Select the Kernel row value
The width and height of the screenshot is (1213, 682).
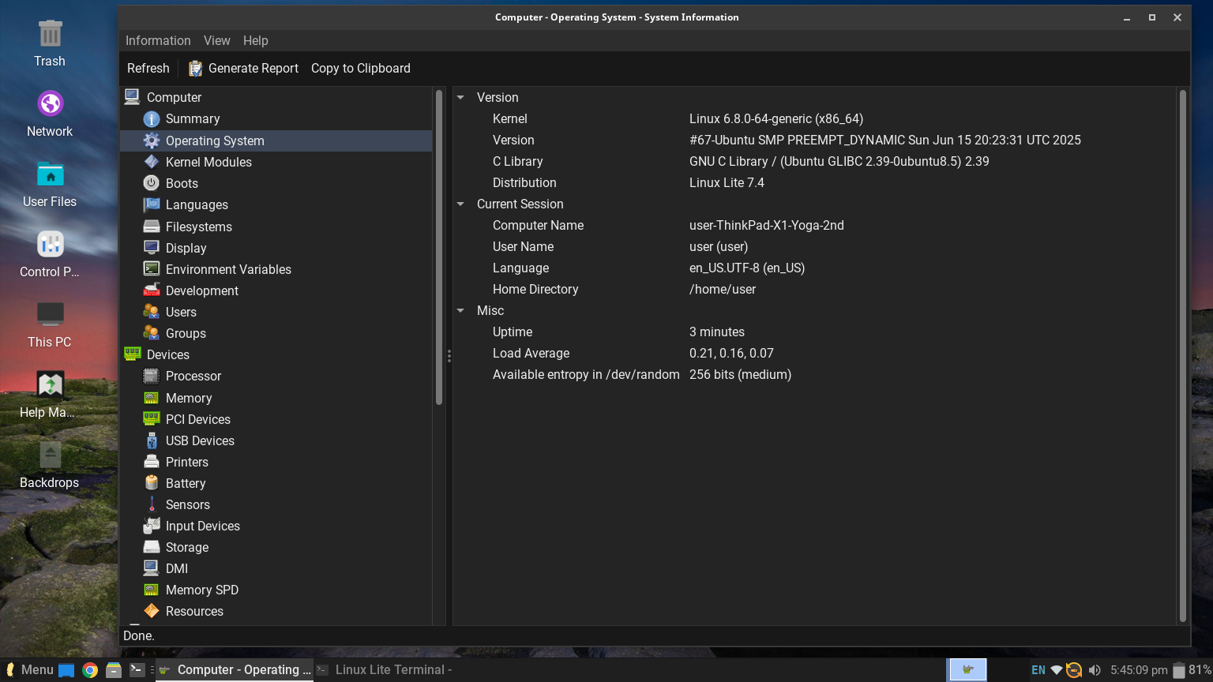pyautogui.click(x=776, y=119)
